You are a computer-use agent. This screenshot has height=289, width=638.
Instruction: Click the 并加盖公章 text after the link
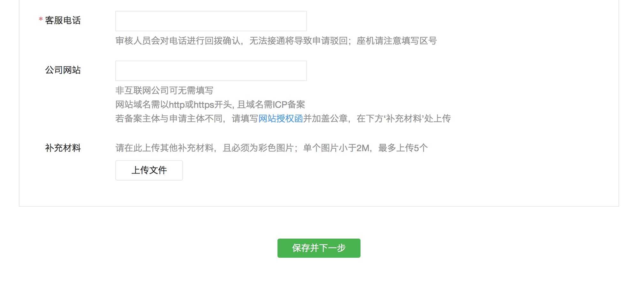pos(325,119)
